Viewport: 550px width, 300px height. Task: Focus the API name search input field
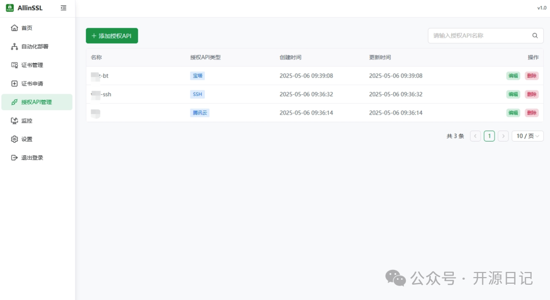(x=479, y=36)
